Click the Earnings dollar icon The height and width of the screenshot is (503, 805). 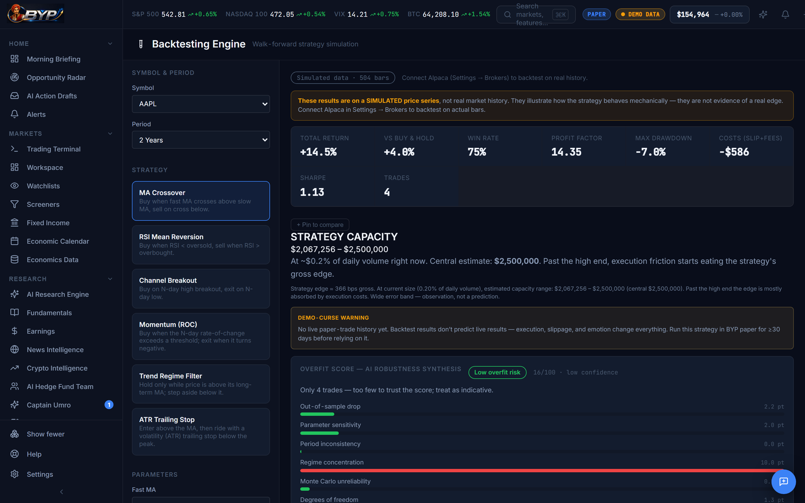point(15,331)
